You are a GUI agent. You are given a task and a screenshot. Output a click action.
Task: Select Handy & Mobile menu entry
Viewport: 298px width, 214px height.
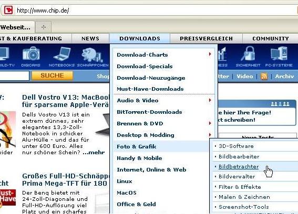click(139, 158)
